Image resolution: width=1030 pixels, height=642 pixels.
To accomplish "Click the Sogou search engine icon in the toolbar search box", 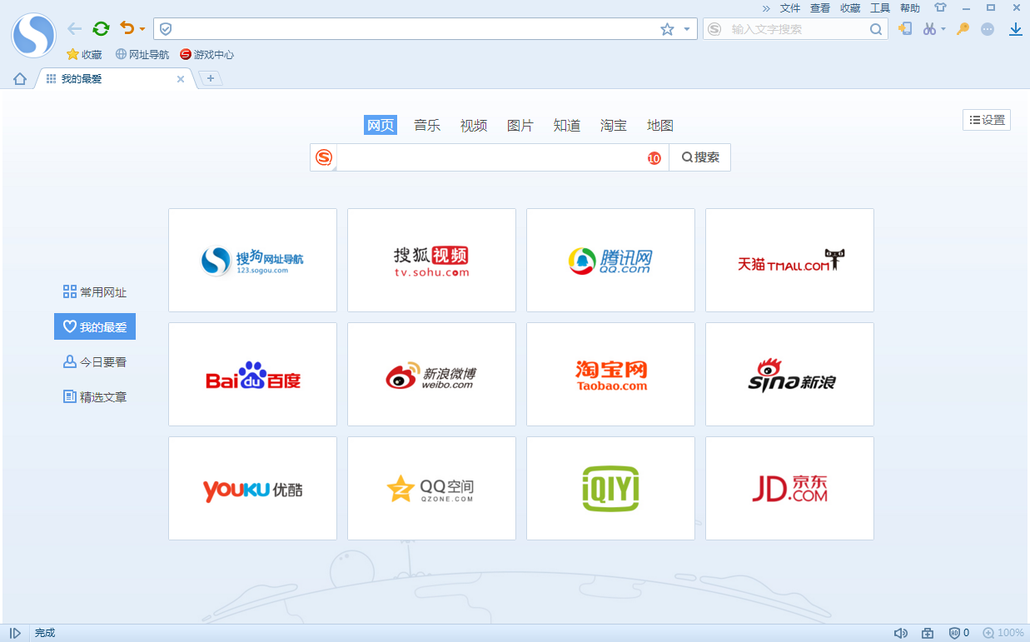I will pos(714,29).
